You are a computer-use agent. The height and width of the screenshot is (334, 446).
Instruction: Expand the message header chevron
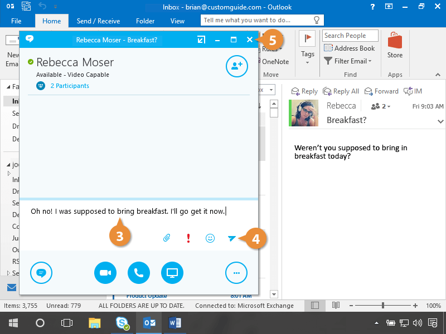coord(440,121)
